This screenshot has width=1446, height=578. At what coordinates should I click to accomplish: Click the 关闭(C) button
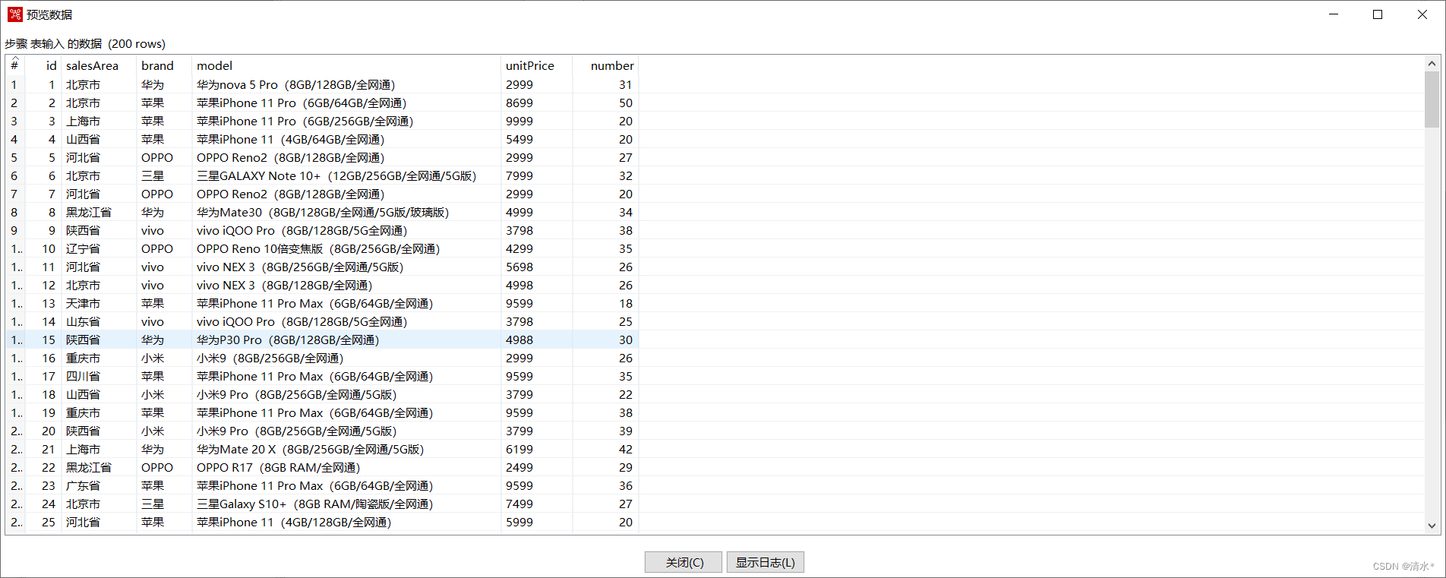pos(684,562)
